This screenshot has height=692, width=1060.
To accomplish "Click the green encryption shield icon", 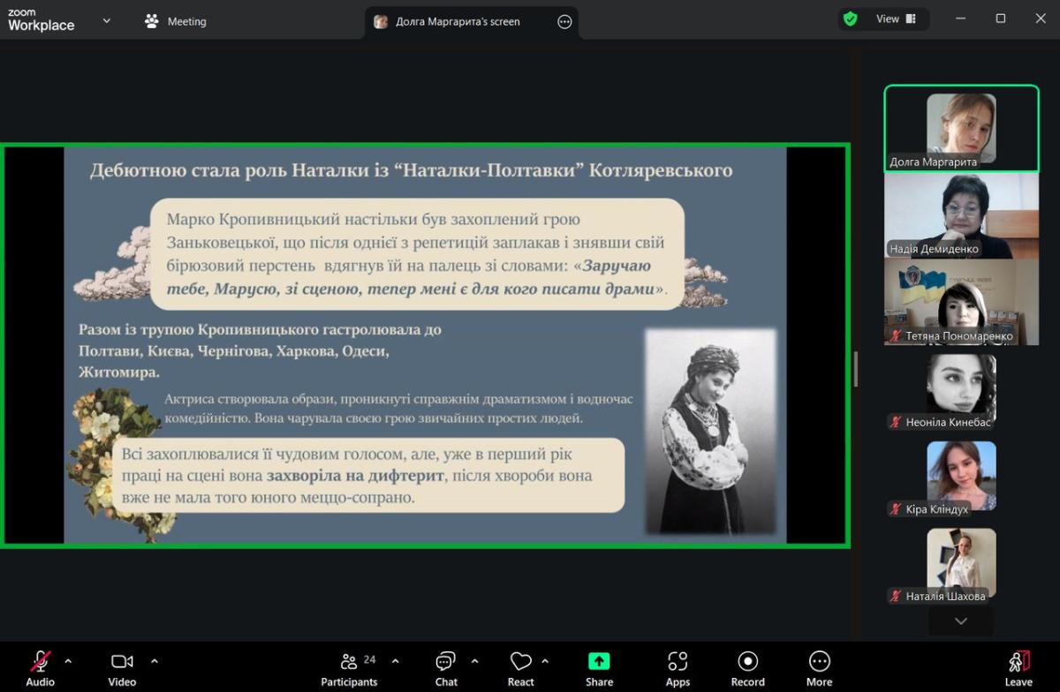I will 851,19.
